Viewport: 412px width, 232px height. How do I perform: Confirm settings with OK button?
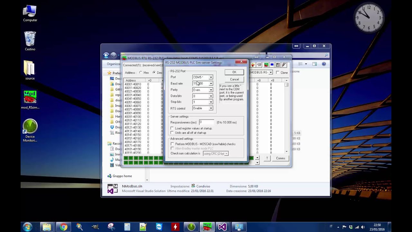pos(234,72)
